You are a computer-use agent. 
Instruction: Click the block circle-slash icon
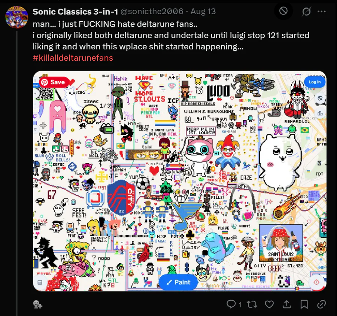coord(283,11)
